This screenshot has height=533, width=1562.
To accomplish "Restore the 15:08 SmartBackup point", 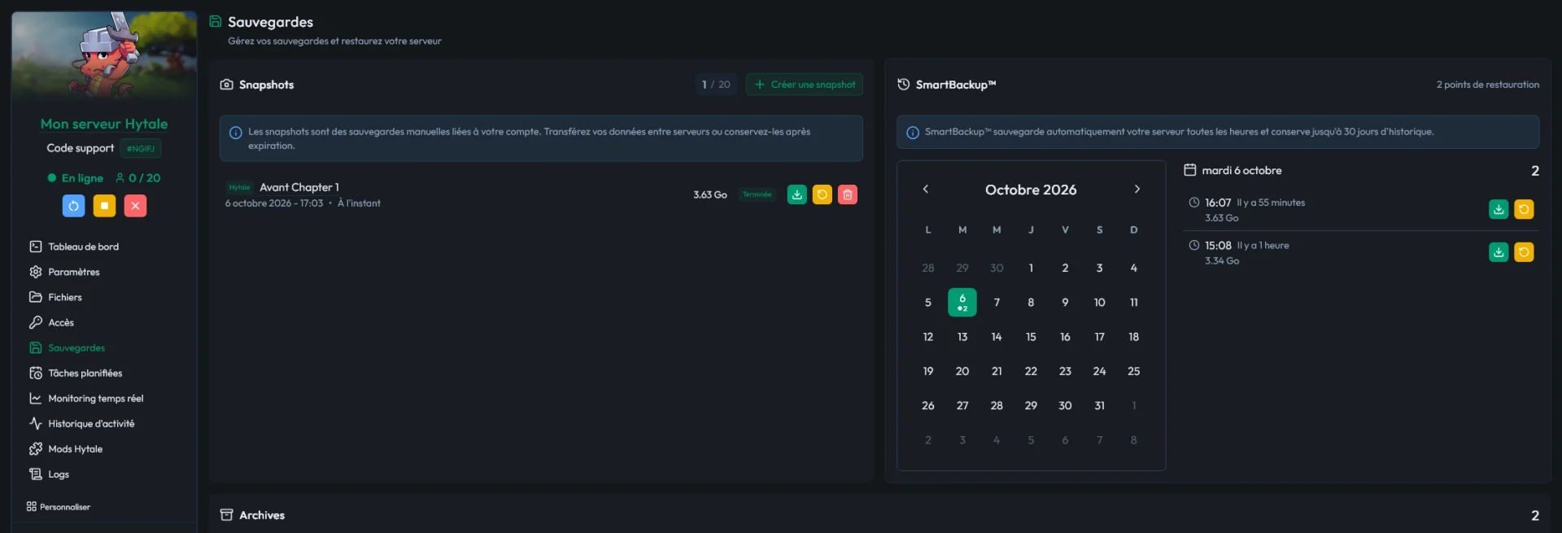I will 1524,252.
